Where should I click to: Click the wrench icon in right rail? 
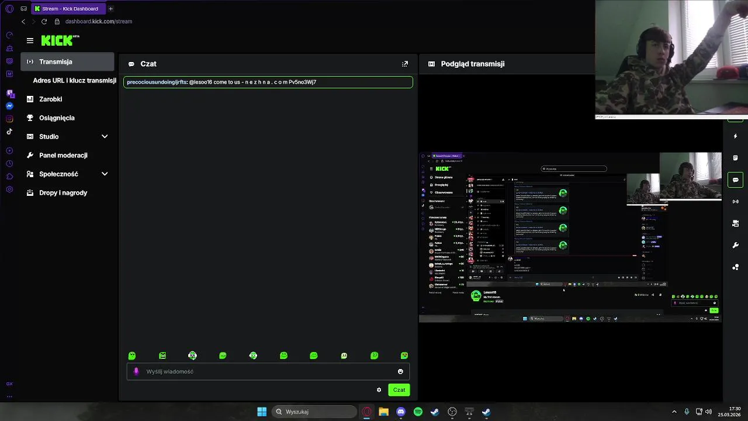point(735,245)
